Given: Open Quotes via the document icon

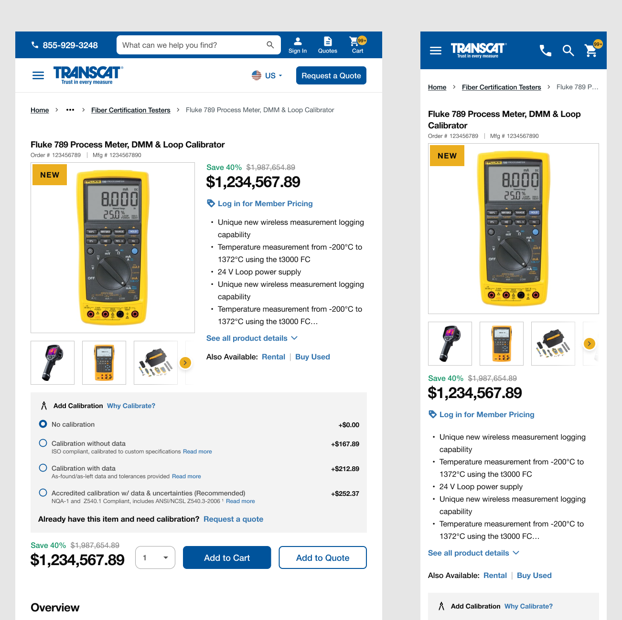Looking at the screenshot, I should (x=328, y=44).
